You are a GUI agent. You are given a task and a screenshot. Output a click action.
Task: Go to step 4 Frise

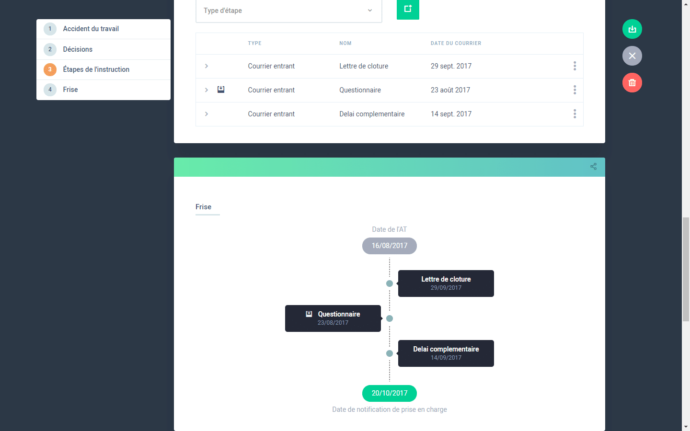point(103,90)
